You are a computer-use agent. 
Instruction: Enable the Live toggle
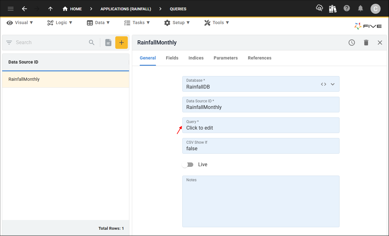[188, 164]
